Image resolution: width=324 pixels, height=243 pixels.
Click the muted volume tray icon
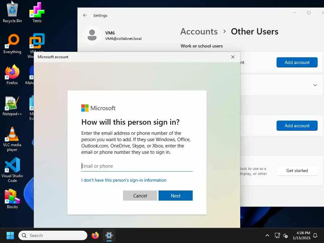(x=285, y=235)
